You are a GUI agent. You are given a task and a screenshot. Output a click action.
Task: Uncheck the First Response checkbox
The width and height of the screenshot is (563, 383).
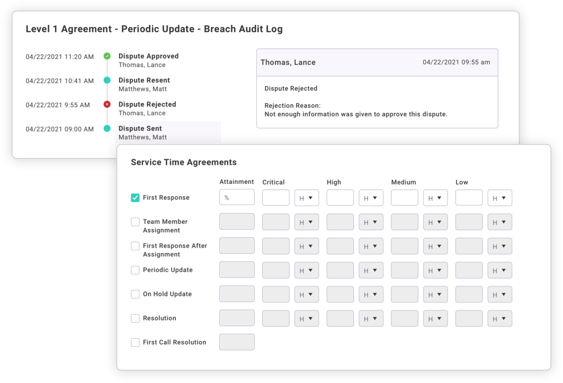(x=135, y=198)
